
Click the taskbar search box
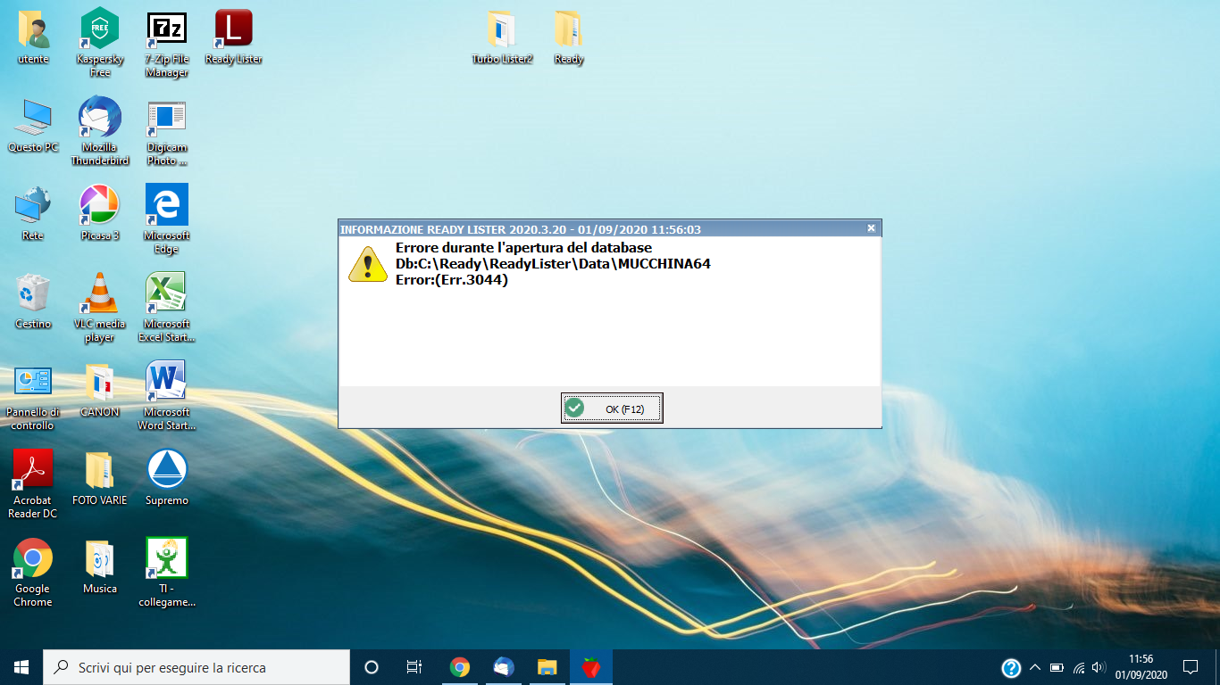(196, 667)
